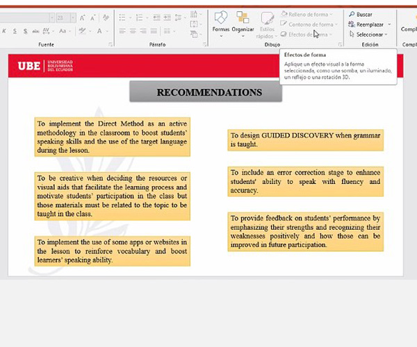Toggle strikethrough (abc) formatting
Image resolution: width=417 pixels, height=347 pixels.
click(x=35, y=31)
